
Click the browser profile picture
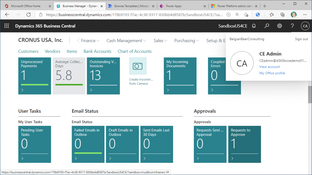coord(293,15)
